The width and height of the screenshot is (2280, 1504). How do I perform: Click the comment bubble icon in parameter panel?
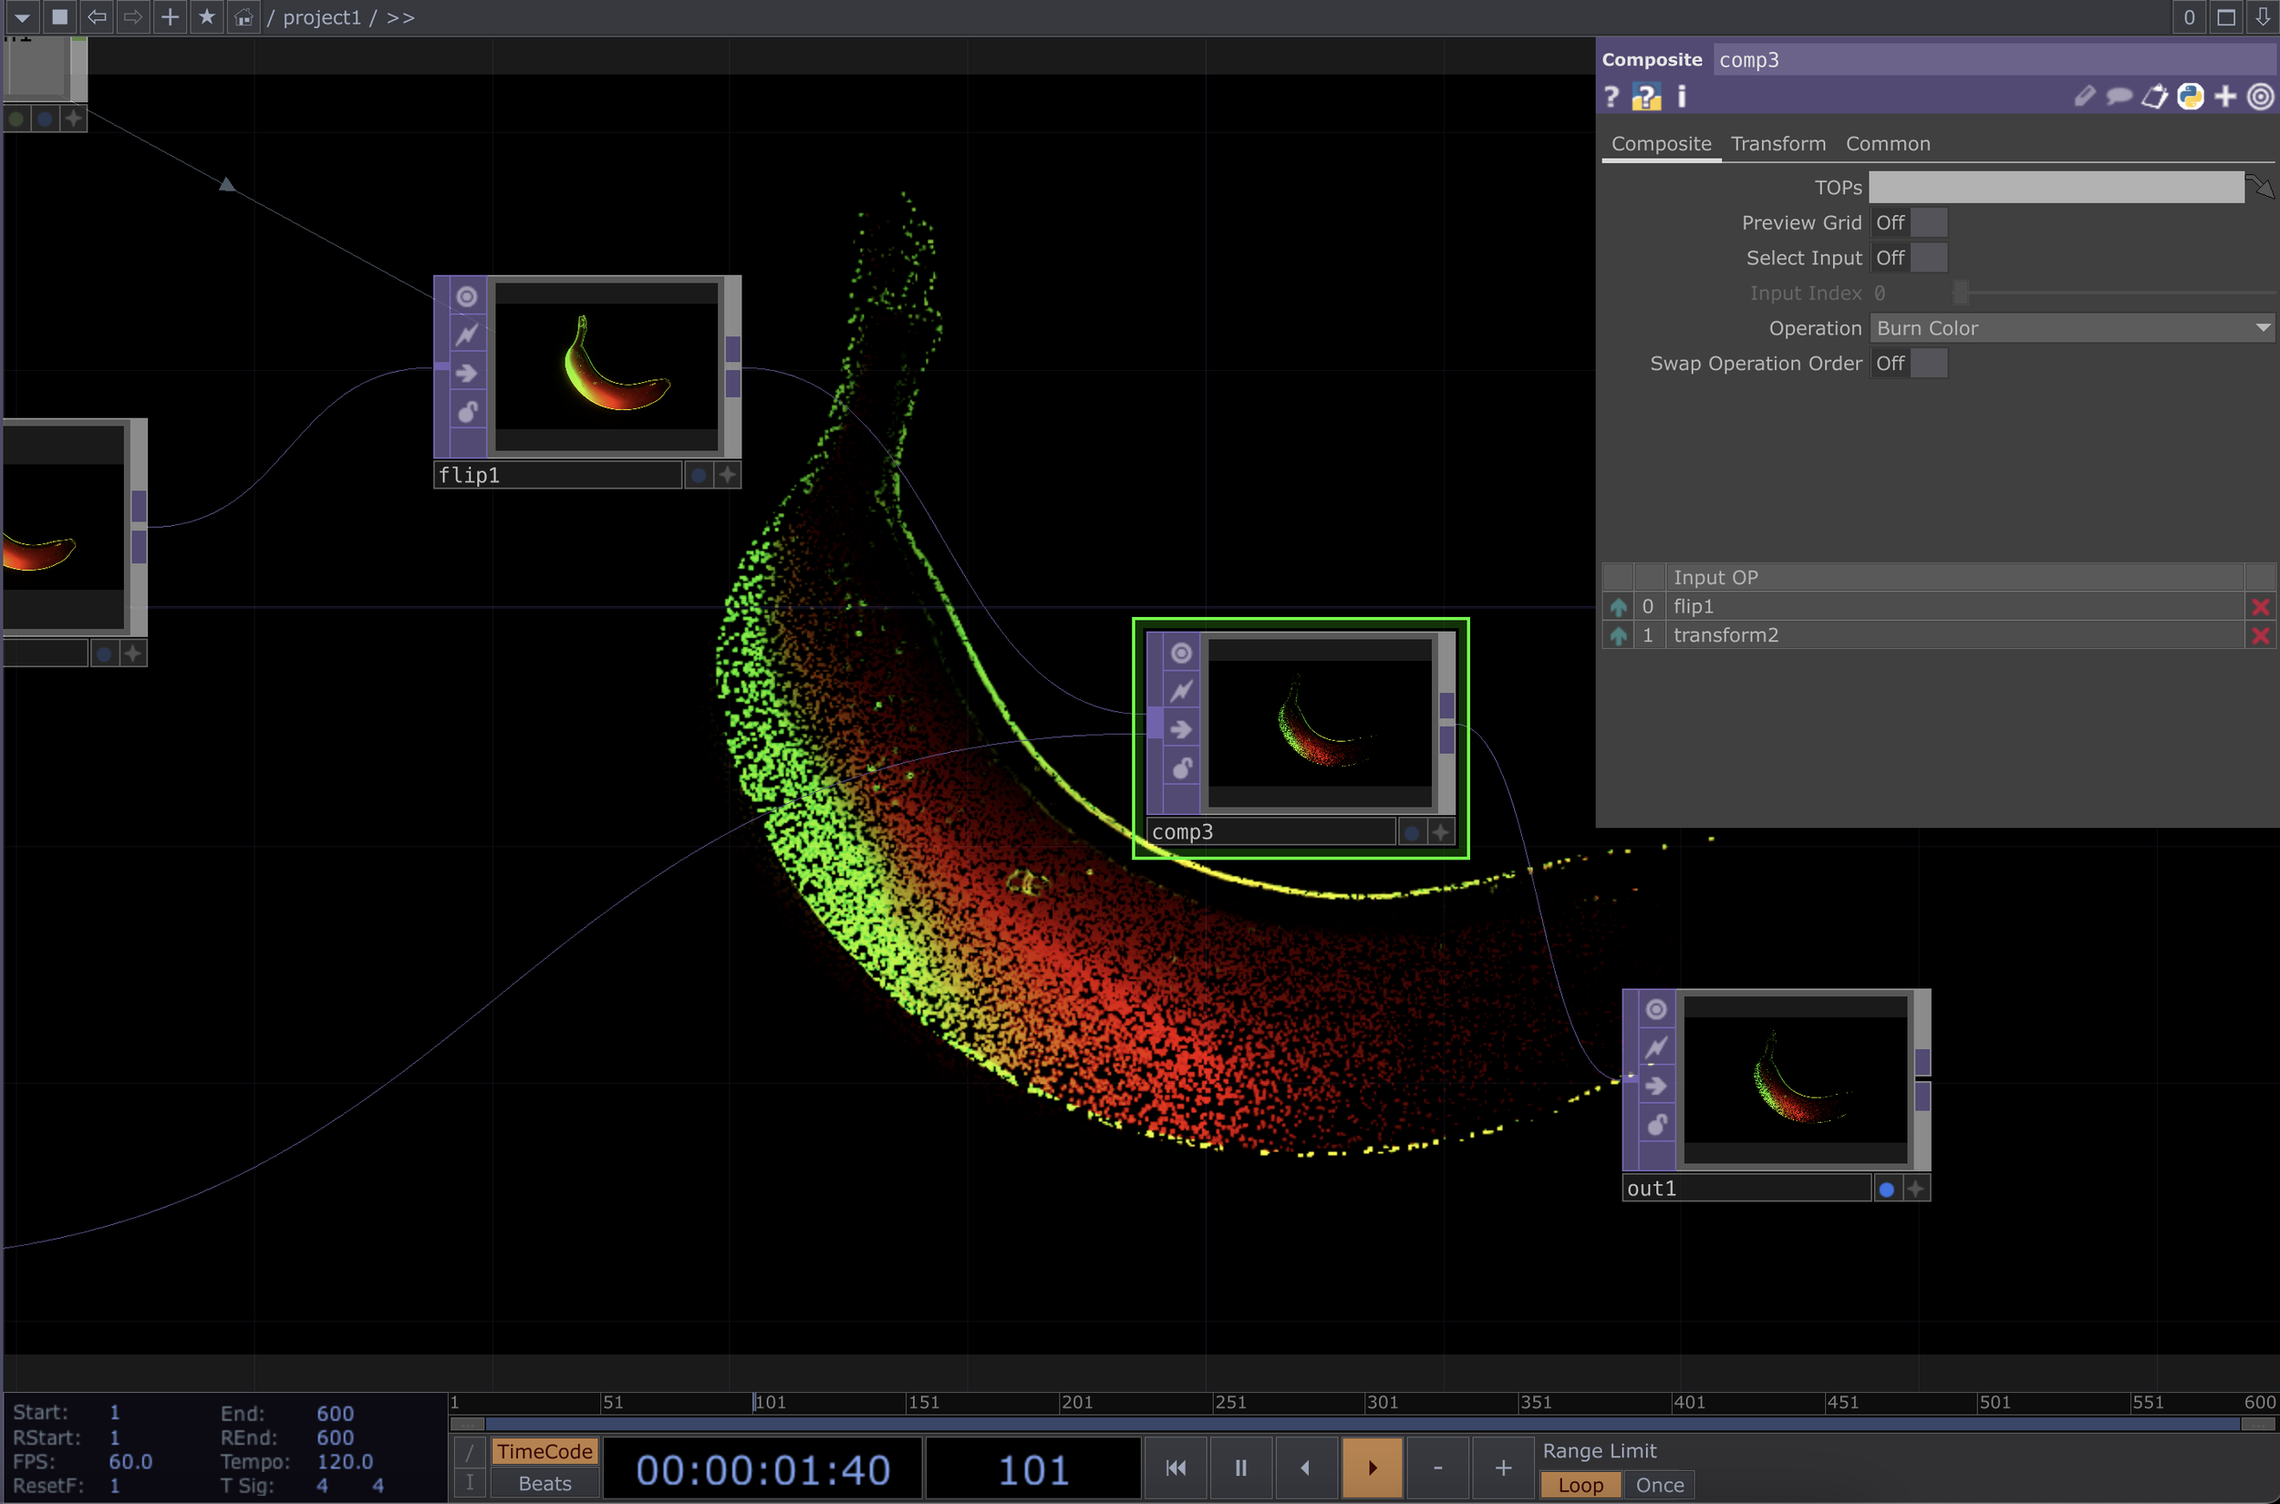[2119, 97]
